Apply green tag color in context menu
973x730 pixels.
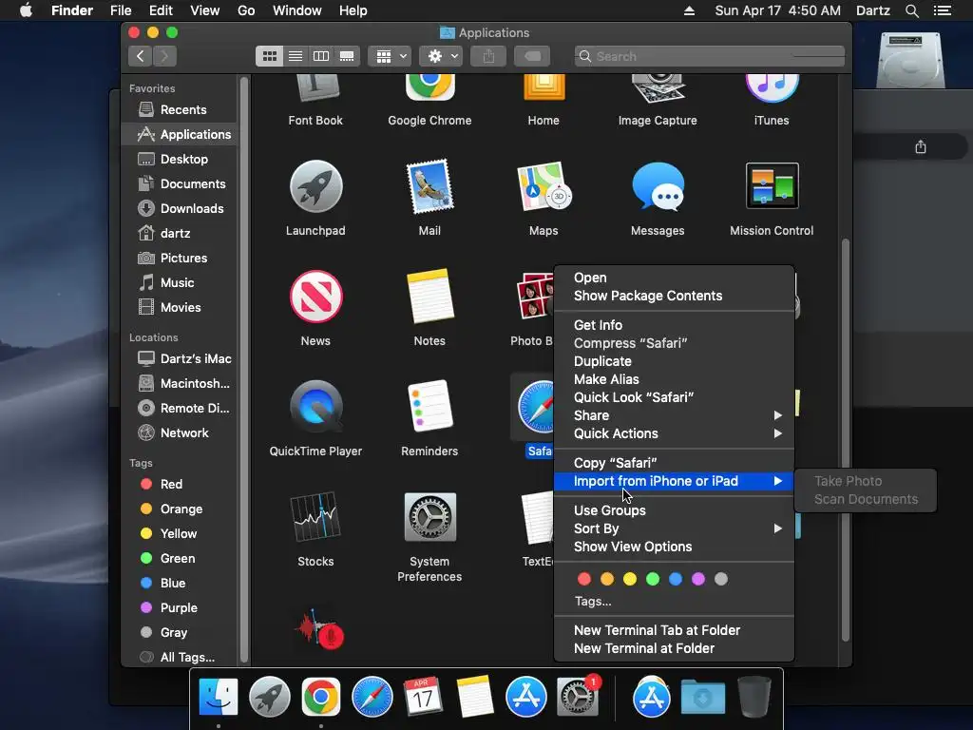tap(653, 579)
